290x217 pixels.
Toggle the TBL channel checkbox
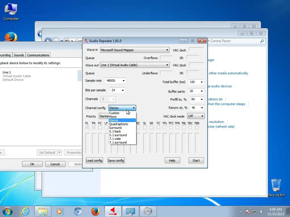[x=184, y=127]
